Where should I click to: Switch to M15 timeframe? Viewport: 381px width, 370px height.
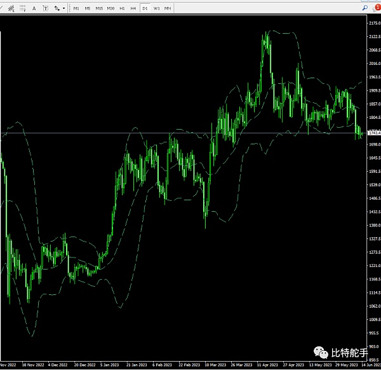99,8
